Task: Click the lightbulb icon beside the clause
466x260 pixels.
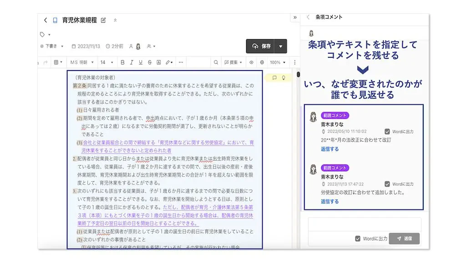Action: click(284, 78)
